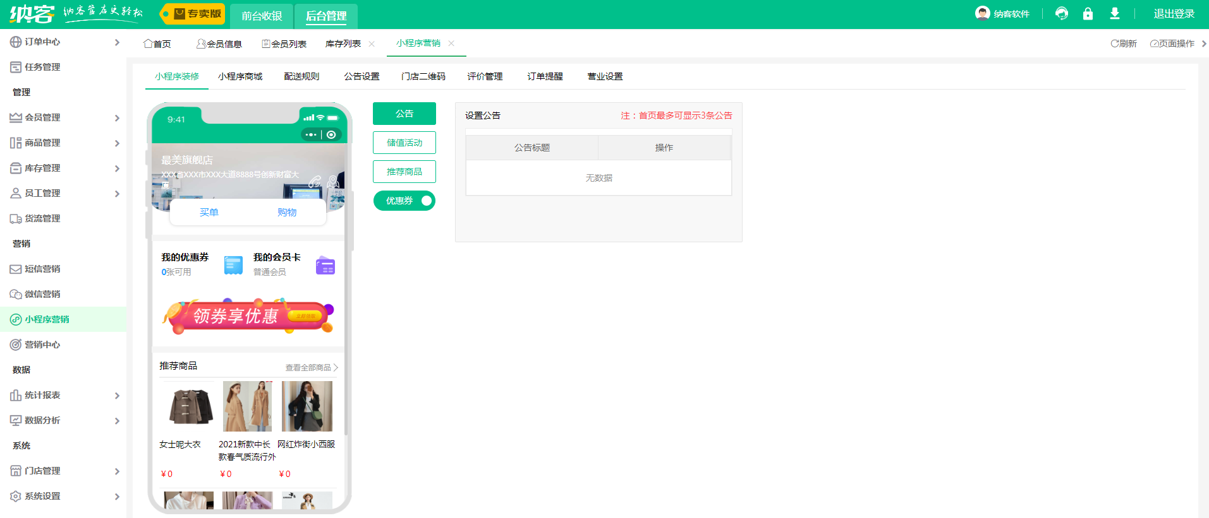Viewport: 1209px width, 518px height.
Task: Expand the 系统设置 menu arrow
Action: pyautogui.click(x=117, y=497)
